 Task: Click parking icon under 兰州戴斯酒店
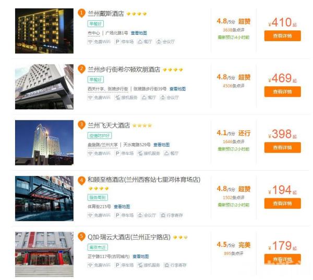click(118, 41)
